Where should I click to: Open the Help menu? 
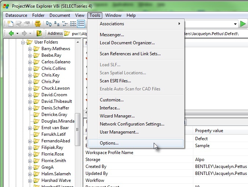pyautogui.click(x=131, y=15)
